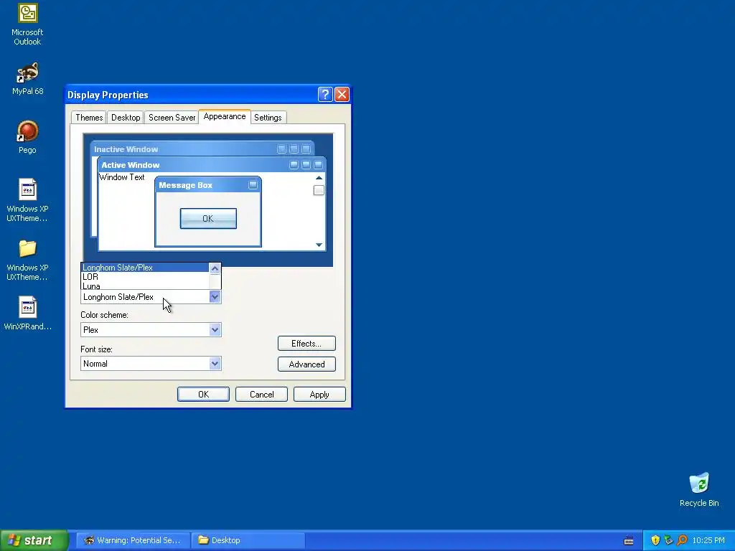Click the Window Text in the preview

121,177
